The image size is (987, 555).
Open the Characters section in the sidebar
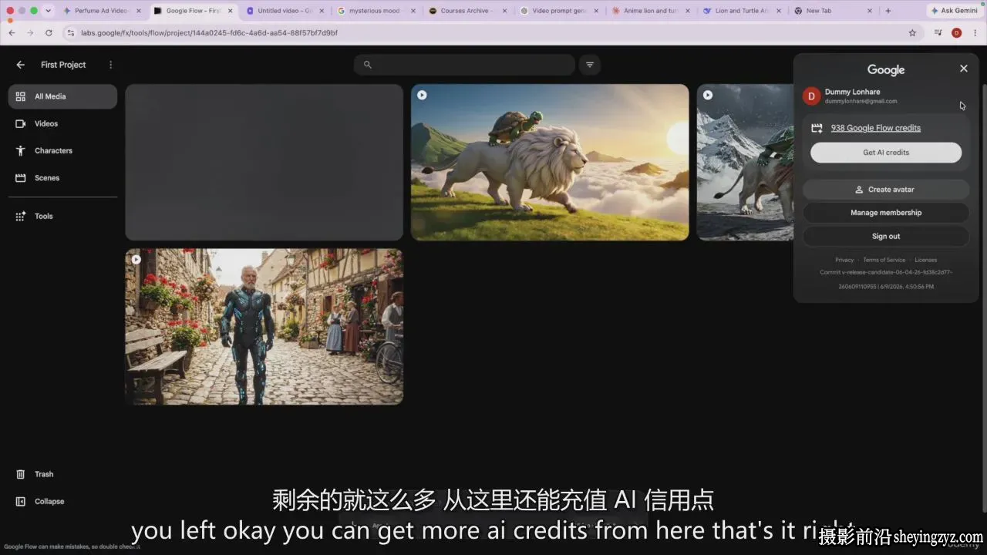[62, 150]
